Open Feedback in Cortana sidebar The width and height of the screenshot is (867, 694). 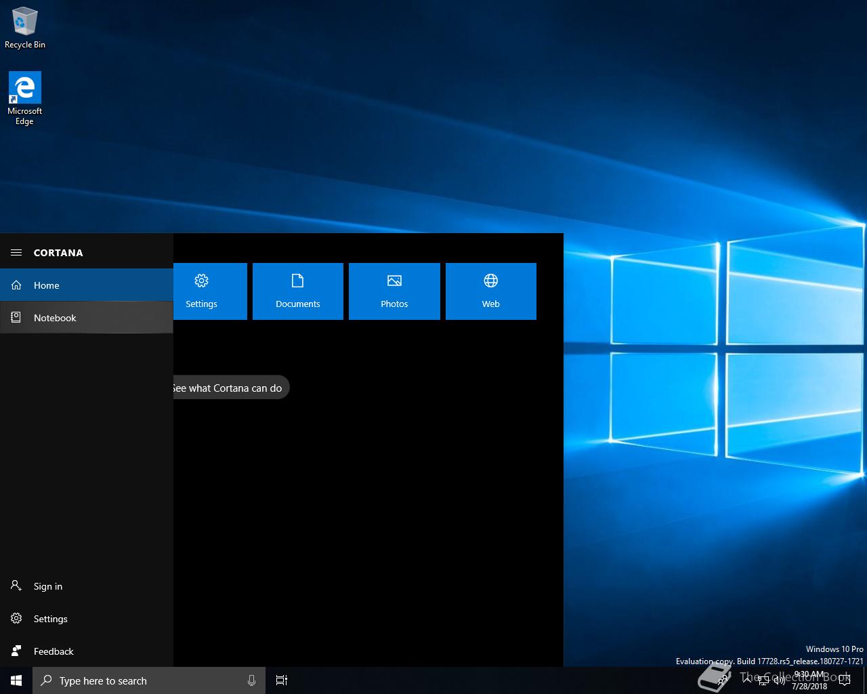click(87, 651)
